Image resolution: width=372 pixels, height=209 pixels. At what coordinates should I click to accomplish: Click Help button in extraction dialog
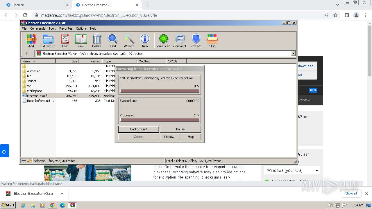(191, 137)
